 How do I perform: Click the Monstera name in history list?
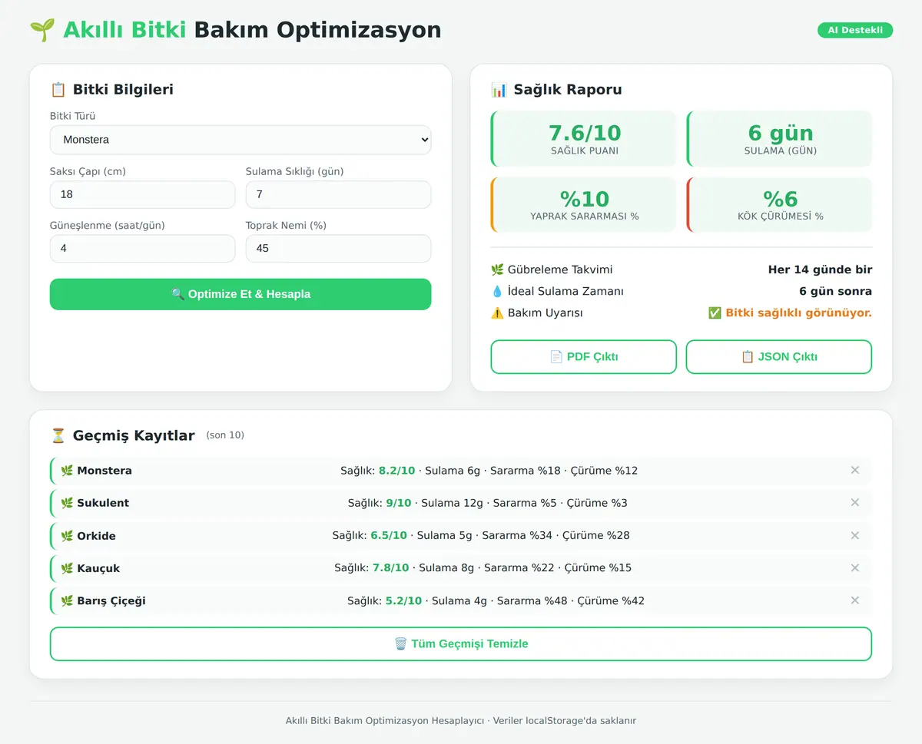click(104, 471)
